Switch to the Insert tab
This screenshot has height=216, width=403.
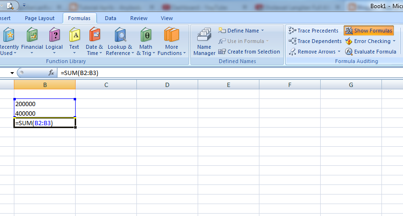click(5, 18)
